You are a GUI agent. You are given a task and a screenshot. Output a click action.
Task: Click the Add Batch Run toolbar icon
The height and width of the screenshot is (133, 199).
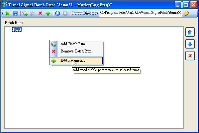(x=25, y=13)
